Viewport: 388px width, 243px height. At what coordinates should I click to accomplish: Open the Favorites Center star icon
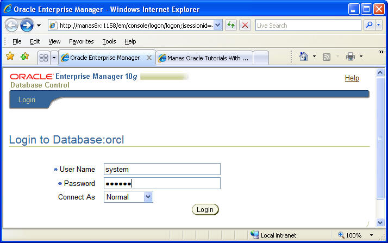click(x=10, y=56)
